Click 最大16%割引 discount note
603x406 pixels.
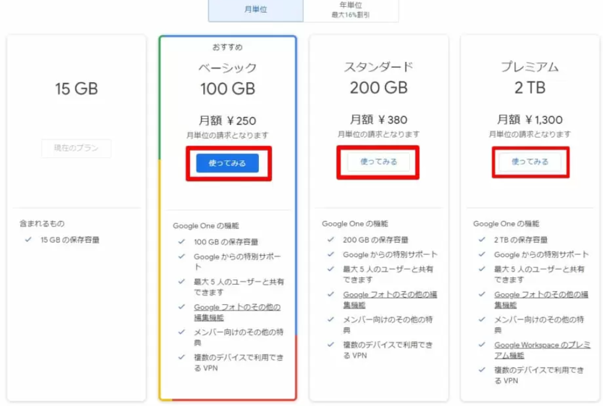351,15
